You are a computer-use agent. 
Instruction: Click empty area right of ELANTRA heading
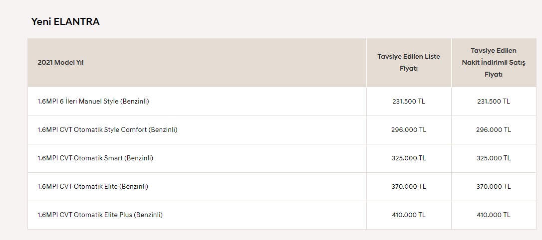click(x=311, y=22)
